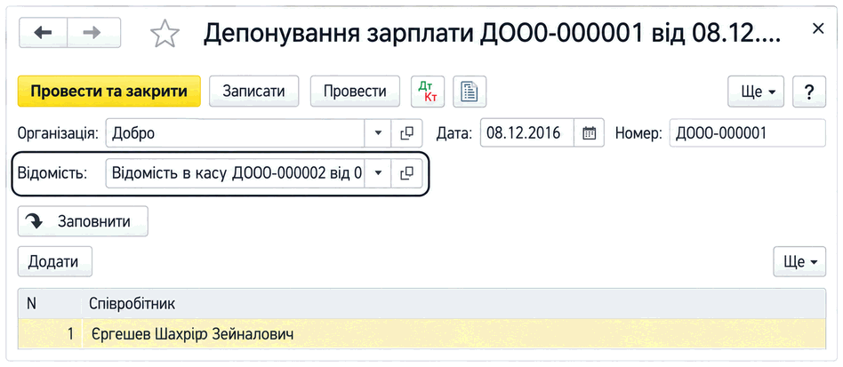Open the top Ще menu beside help
Viewport: 843px width, 367px height.
pos(755,92)
